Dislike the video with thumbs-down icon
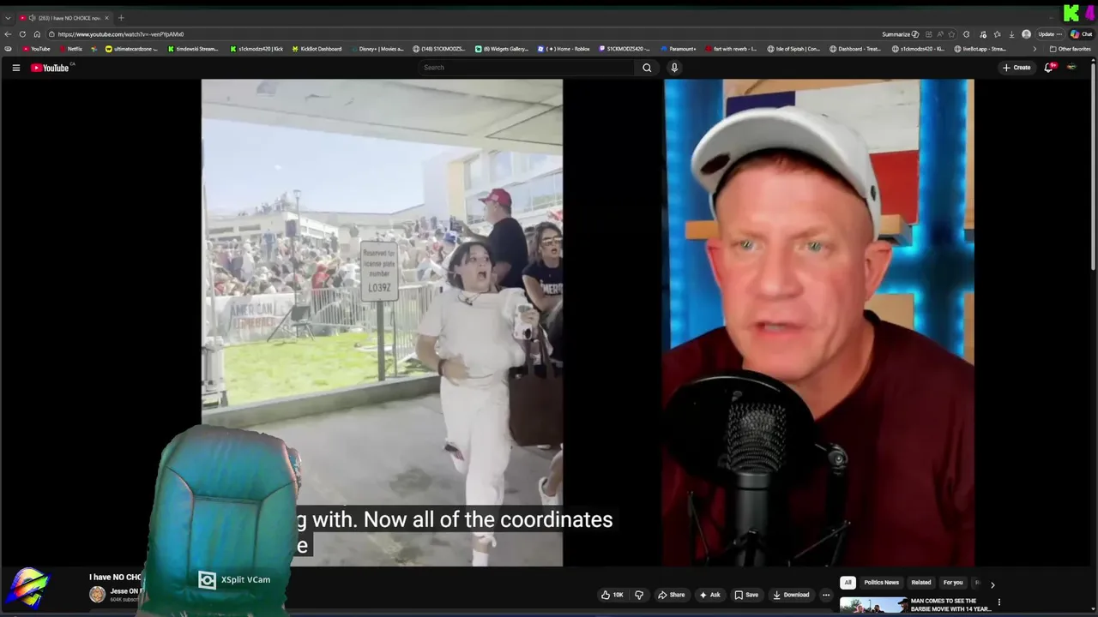 click(x=638, y=595)
